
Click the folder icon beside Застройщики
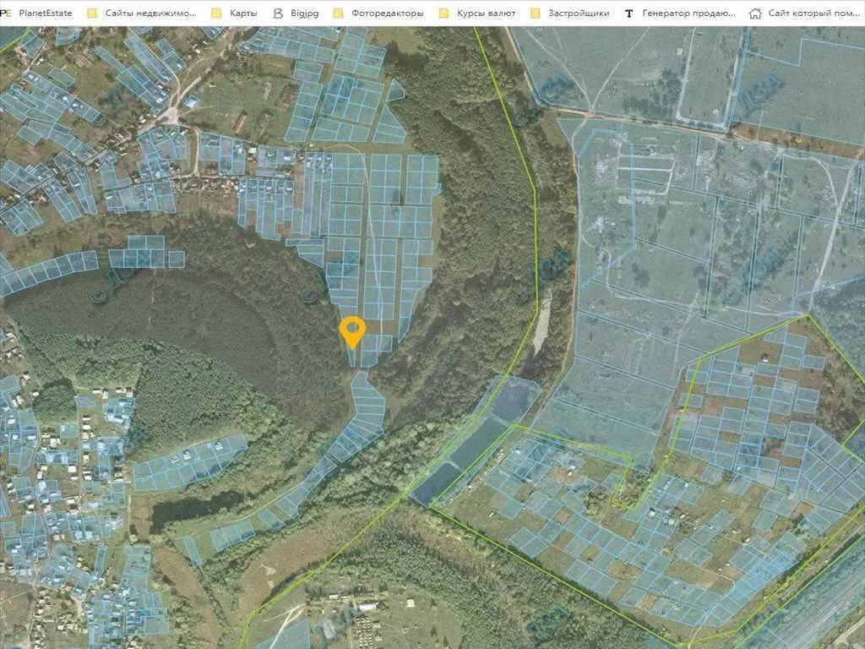coord(535,14)
